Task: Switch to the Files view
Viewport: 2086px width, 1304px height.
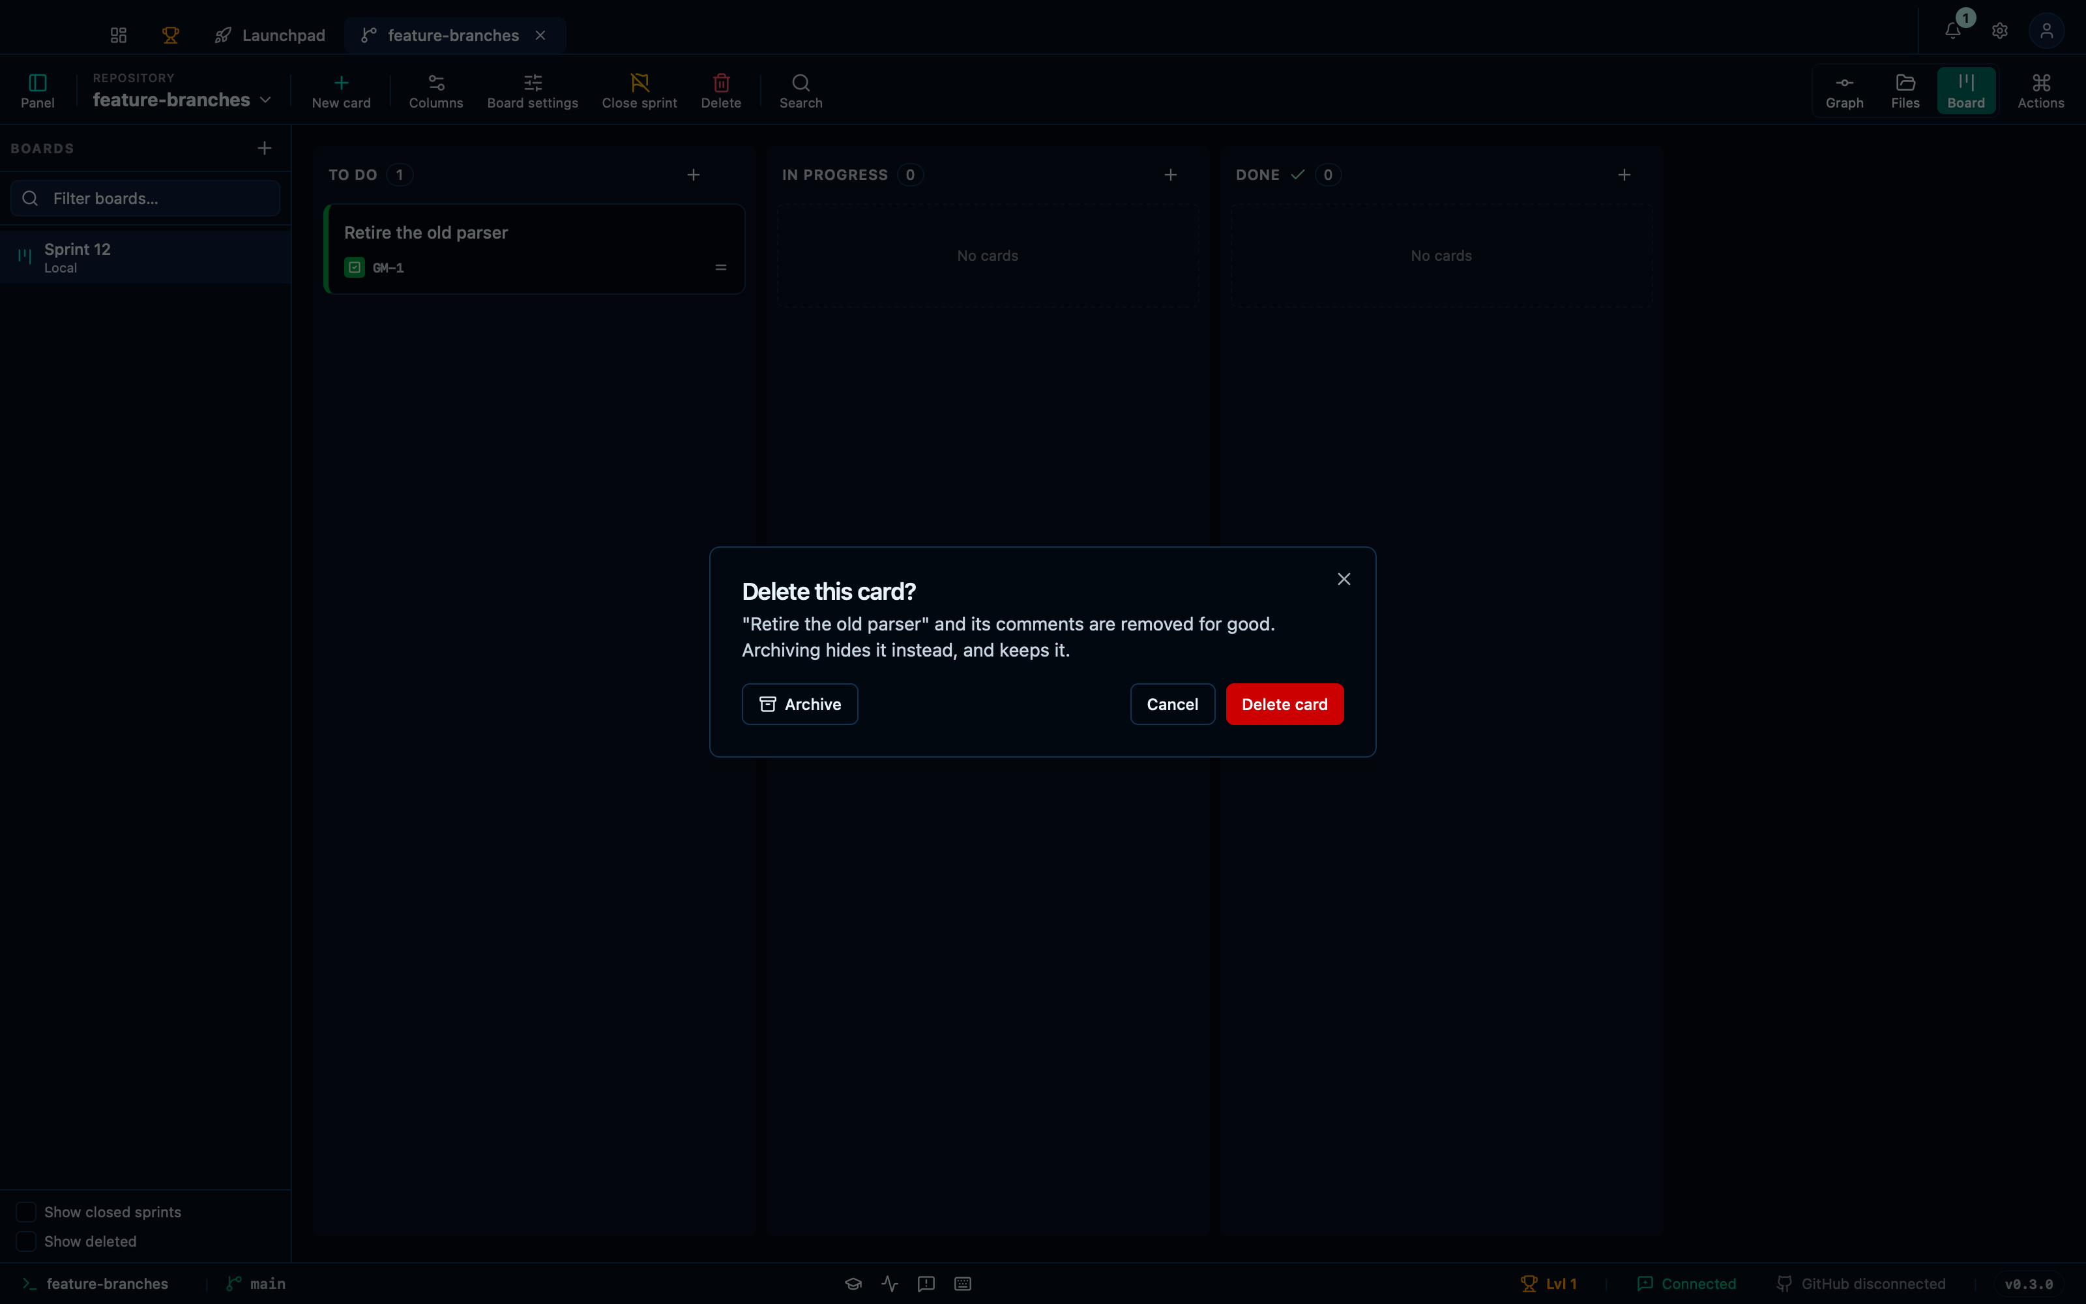Action: [x=1906, y=91]
